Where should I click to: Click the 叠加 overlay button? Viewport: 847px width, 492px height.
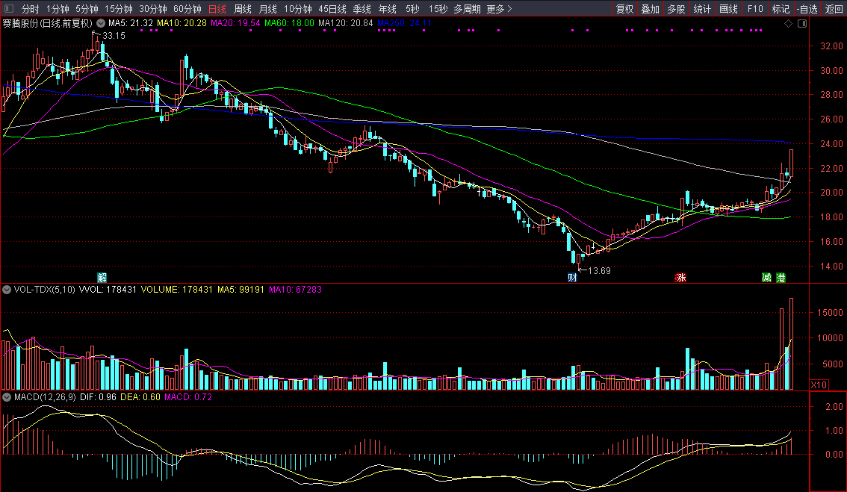pos(650,9)
